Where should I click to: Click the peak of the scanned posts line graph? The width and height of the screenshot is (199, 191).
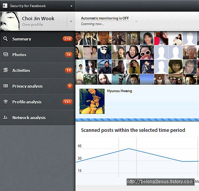(129, 149)
